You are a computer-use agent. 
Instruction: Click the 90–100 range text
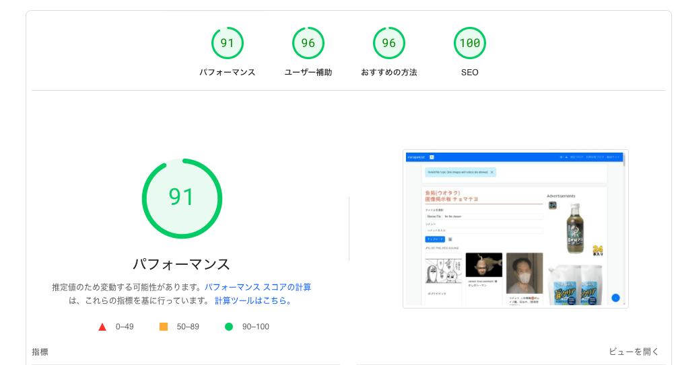[x=255, y=327]
